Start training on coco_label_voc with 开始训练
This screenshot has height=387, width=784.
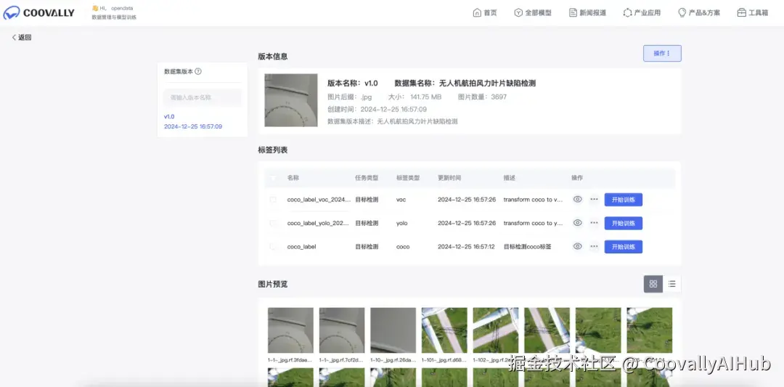tap(624, 200)
